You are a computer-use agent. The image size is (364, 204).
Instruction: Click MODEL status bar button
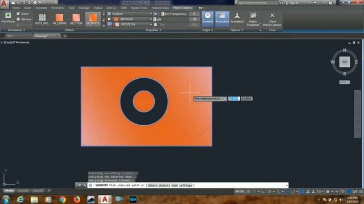click(240, 192)
